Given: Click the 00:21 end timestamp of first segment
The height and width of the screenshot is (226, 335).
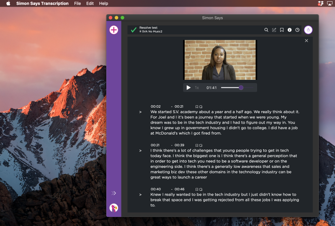Looking at the screenshot, I should (x=179, y=107).
